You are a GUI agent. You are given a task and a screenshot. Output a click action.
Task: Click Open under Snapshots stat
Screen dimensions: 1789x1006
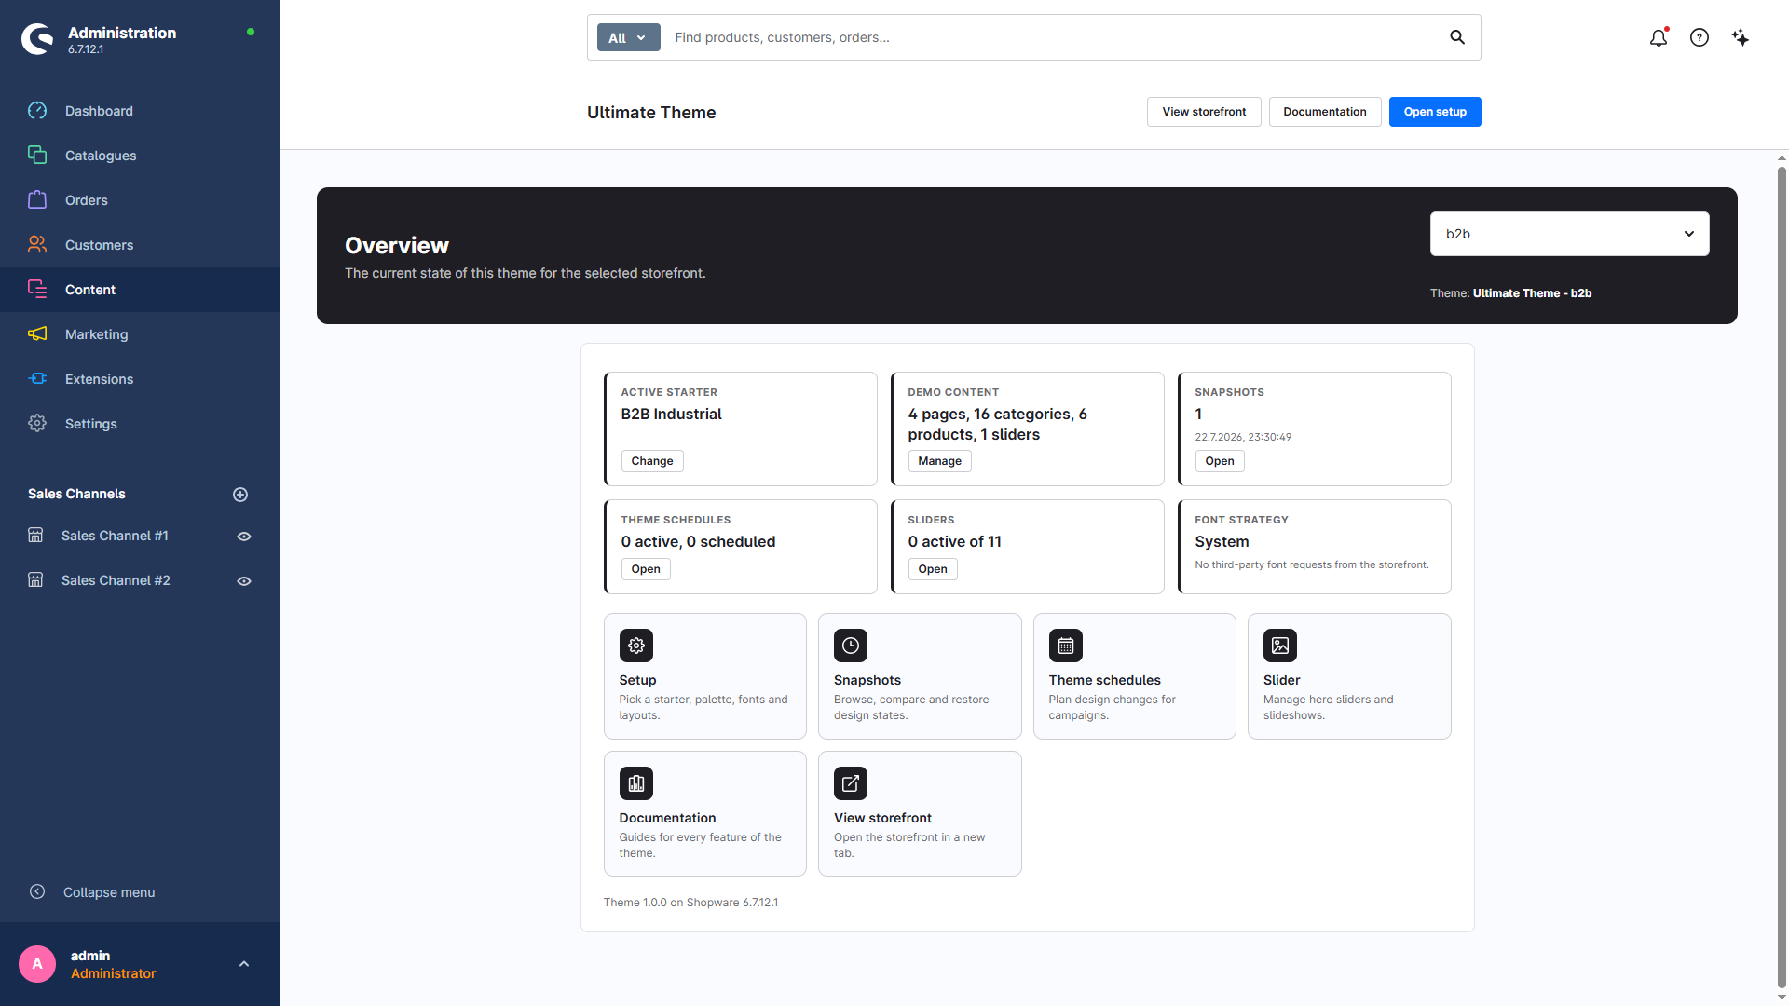(1220, 461)
